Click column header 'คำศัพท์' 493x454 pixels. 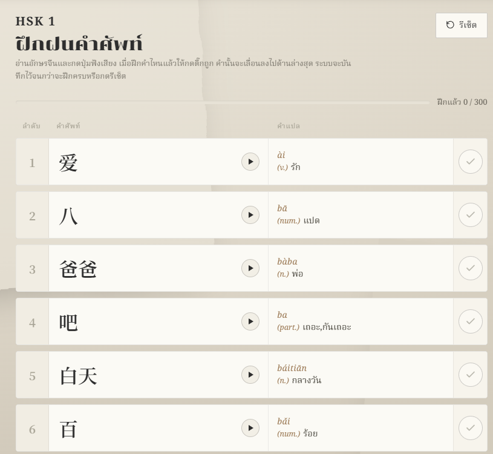click(x=68, y=126)
